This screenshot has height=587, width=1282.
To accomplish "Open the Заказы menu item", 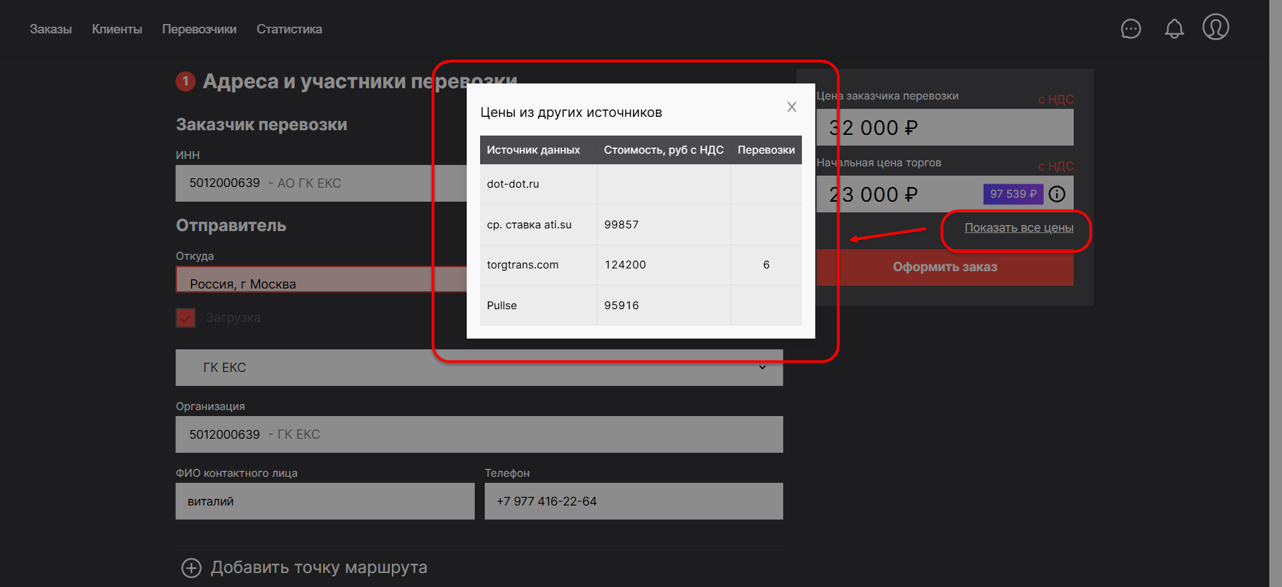I will (51, 29).
